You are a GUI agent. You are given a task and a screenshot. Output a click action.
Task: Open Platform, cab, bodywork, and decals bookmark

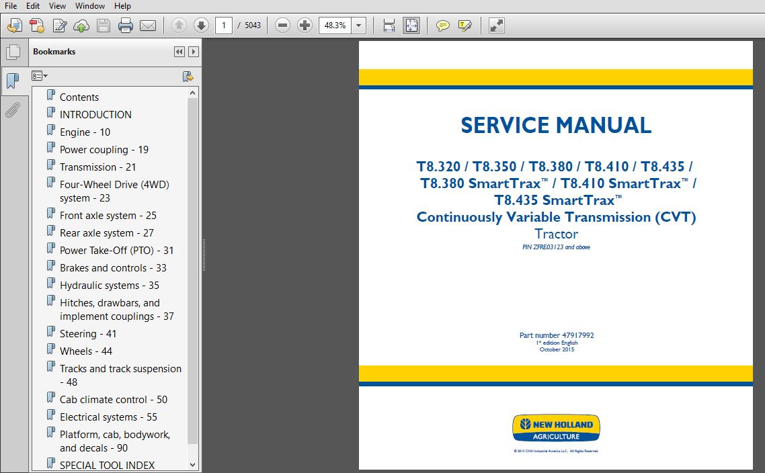coord(115,441)
